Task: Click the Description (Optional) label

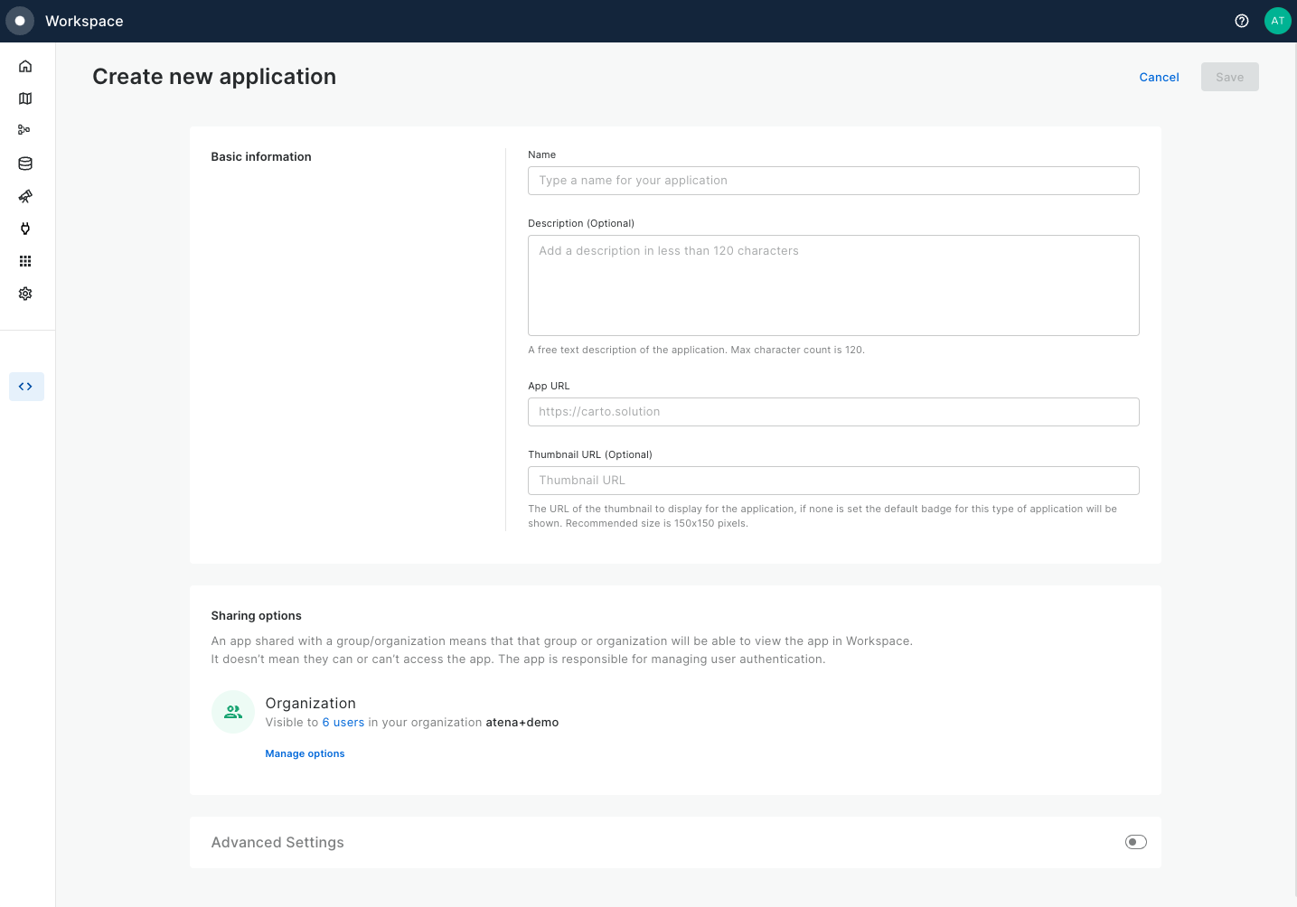Action: coord(581,223)
